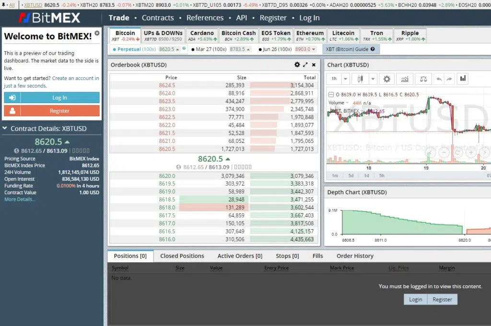Click the user icon on Register button

[x=12, y=111]
